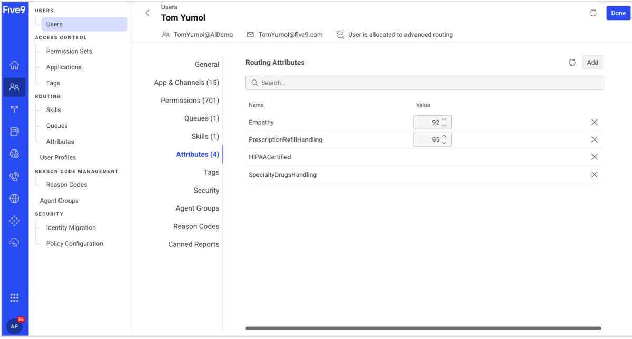The image size is (632, 339).
Task: Click the Home icon in left rail
Action: coord(14,65)
